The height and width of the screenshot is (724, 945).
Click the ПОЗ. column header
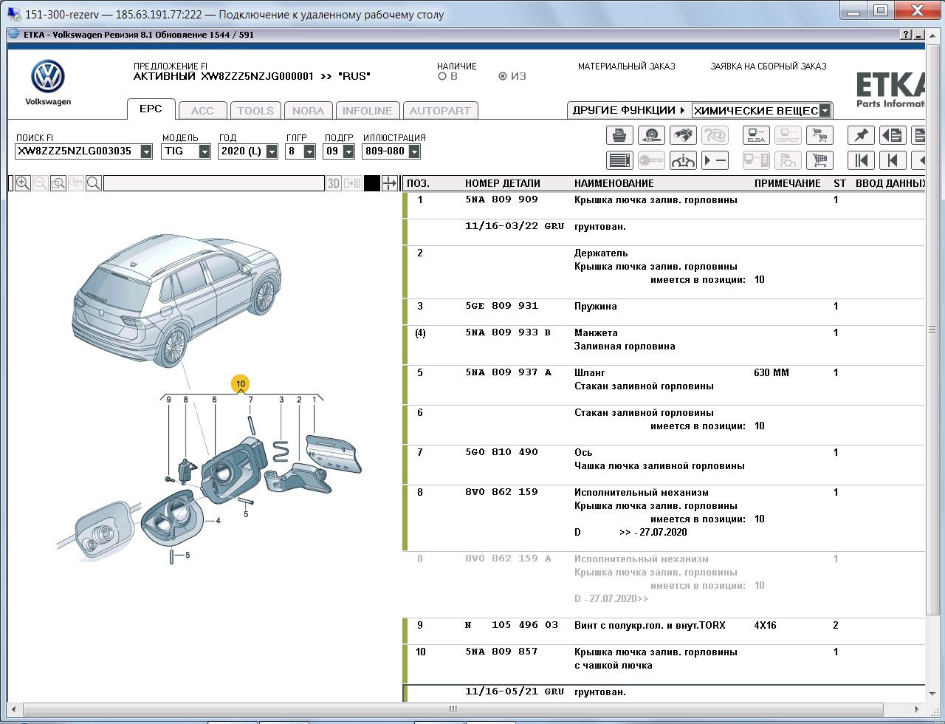(418, 183)
